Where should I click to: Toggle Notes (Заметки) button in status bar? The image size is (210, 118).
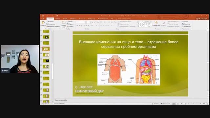click(155, 104)
